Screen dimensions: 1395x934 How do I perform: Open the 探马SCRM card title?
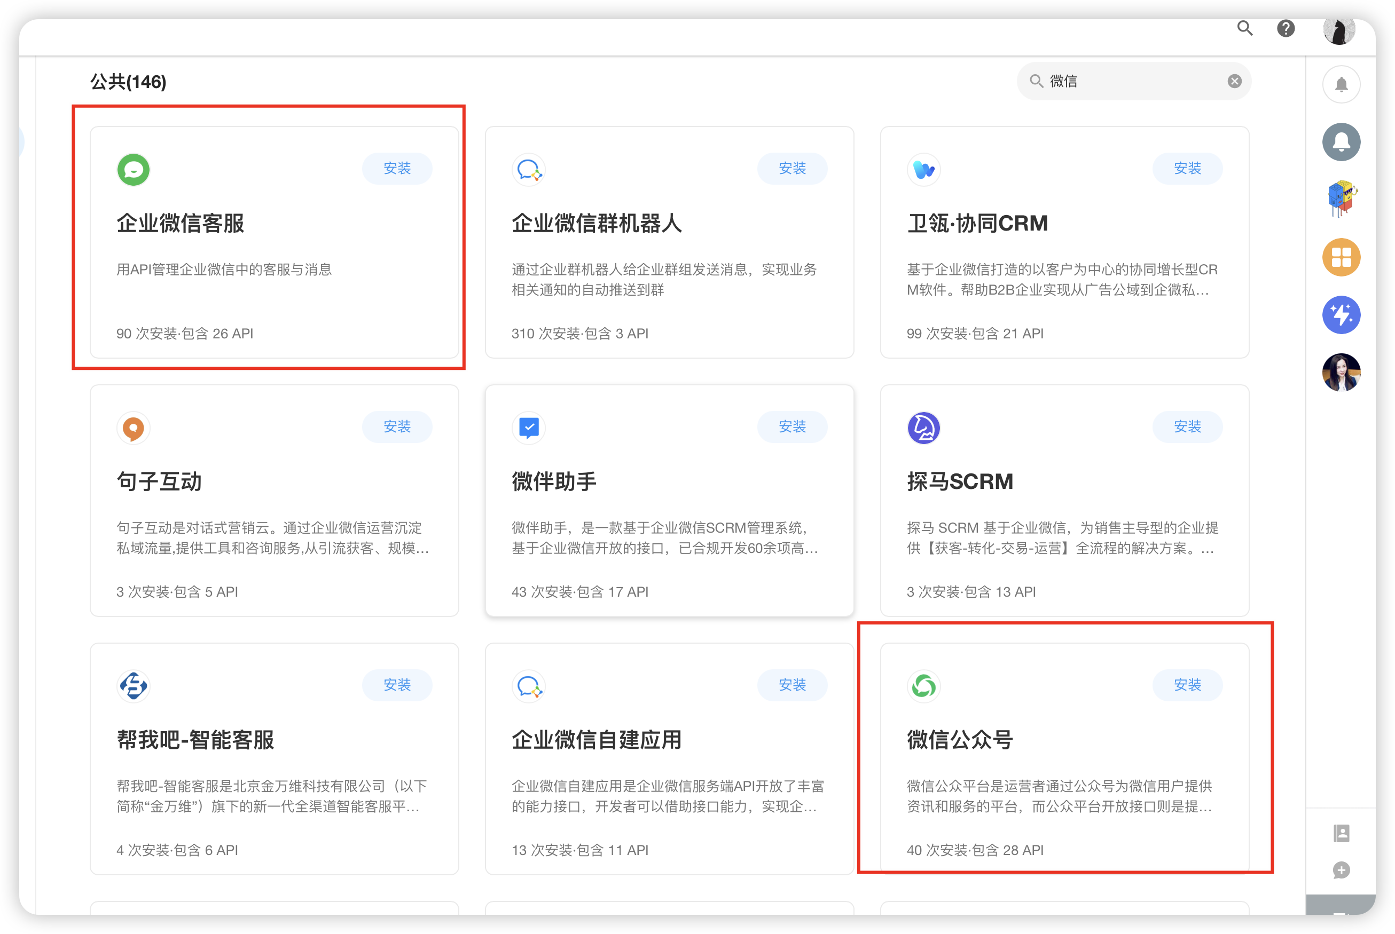(x=959, y=481)
